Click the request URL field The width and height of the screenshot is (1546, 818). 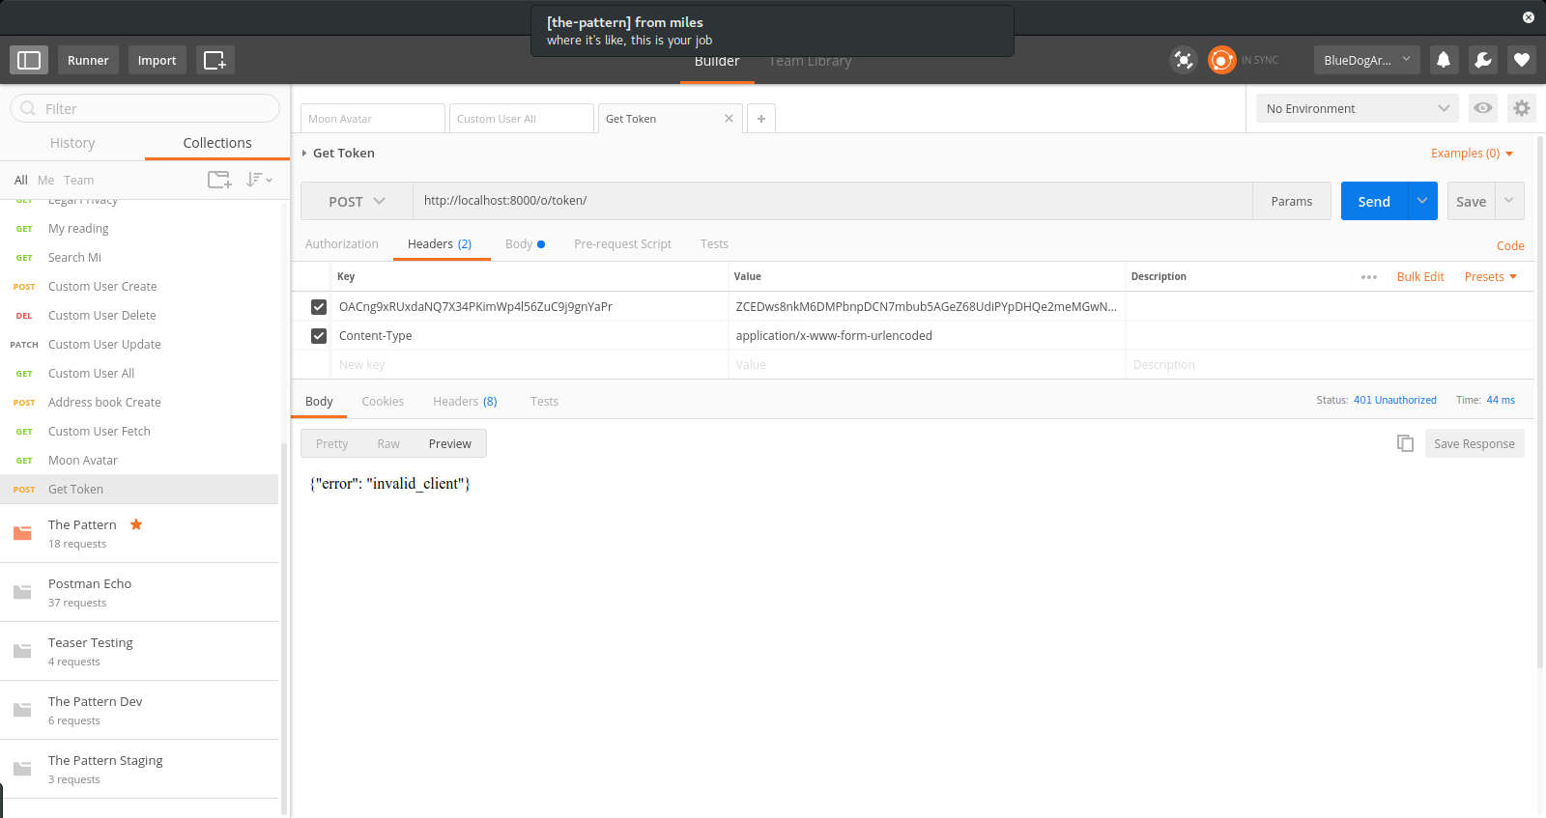pyautogui.click(x=833, y=201)
